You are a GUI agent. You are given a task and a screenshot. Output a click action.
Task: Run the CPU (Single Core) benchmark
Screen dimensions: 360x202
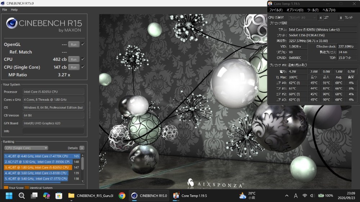click(x=74, y=67)
